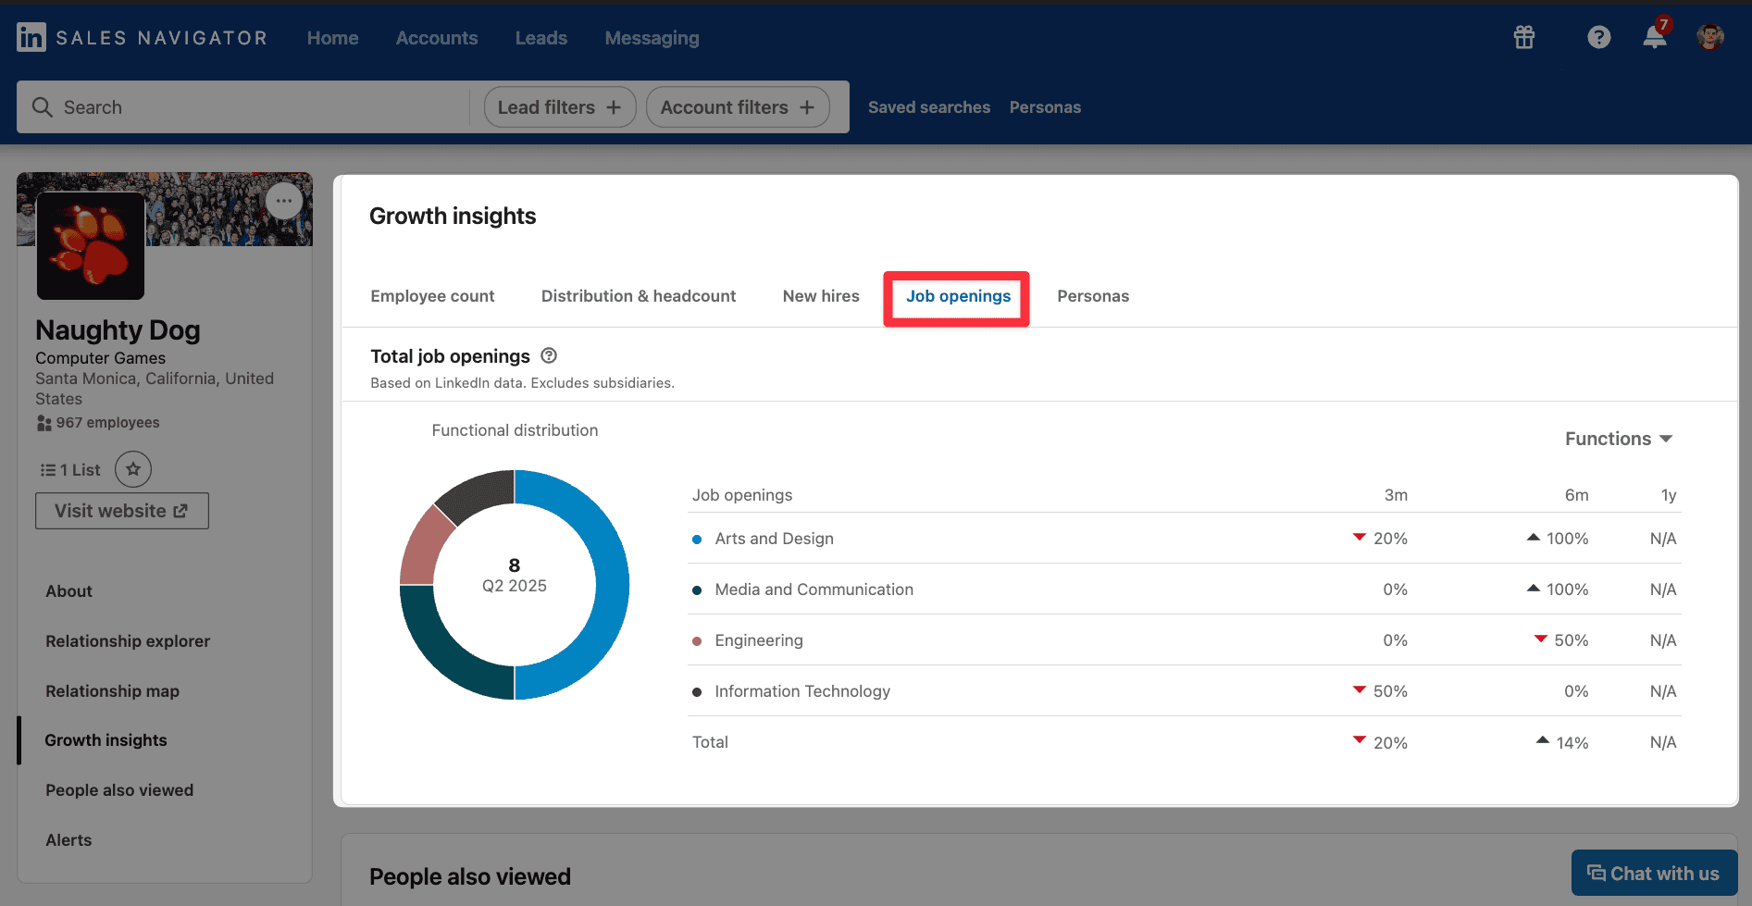Add Account filters
Screen dimensions: 1752x906
click(738, 107)
